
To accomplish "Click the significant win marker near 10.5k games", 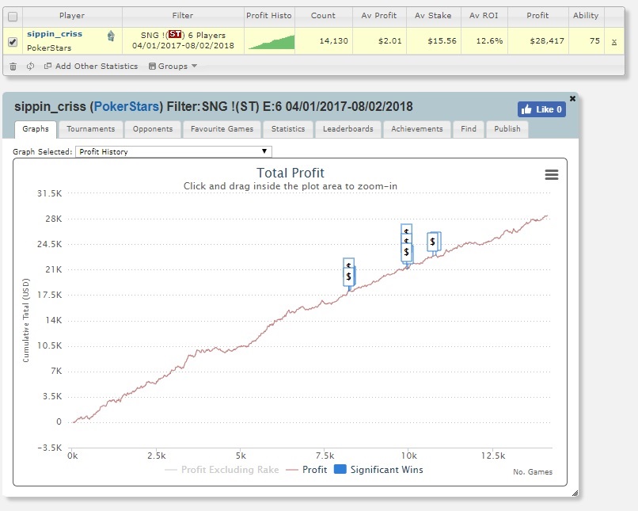I will click(x=433, y=242).
